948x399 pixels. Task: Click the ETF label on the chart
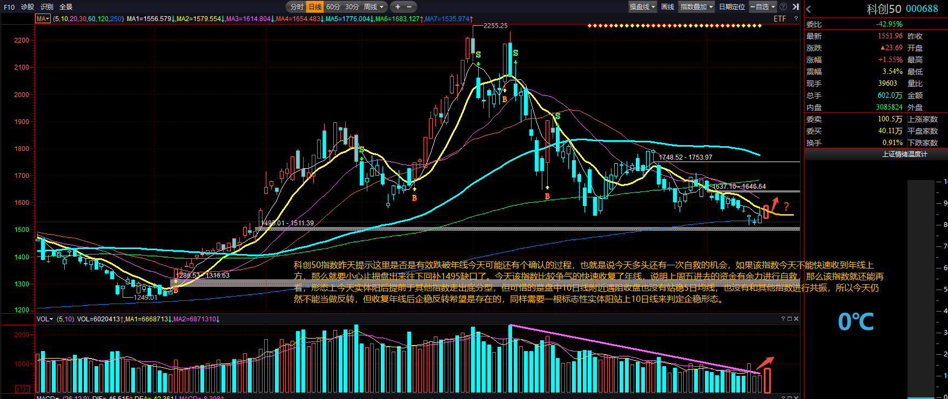tap(779, 19)
